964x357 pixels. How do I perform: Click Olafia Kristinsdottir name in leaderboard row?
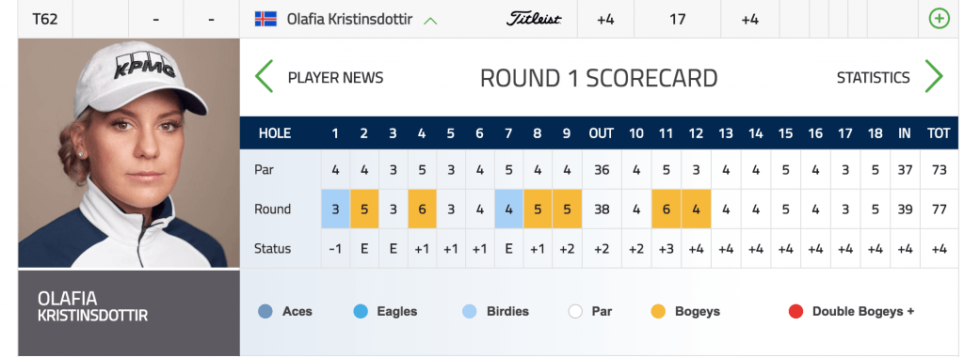(351, 19)
